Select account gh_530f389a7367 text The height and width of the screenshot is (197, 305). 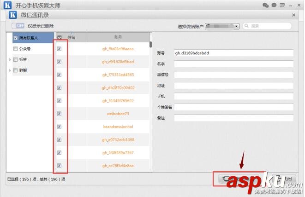click(118, 153)
